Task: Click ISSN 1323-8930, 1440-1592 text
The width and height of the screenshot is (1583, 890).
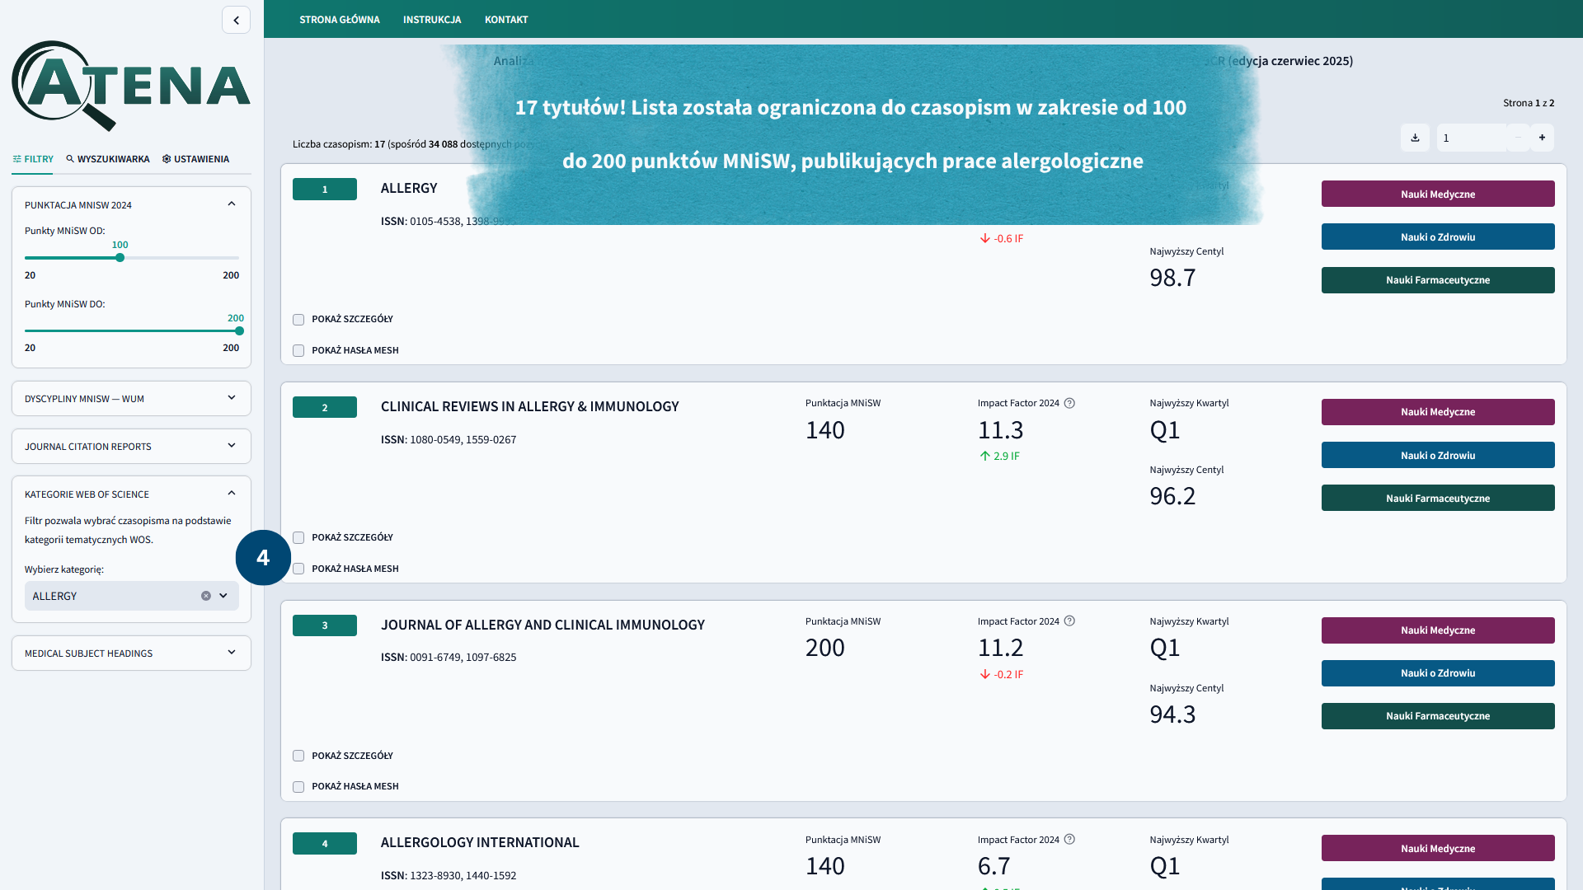Action: (449, 875)
